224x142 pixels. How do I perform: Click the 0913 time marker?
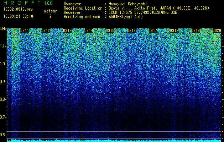coord(67,31)
